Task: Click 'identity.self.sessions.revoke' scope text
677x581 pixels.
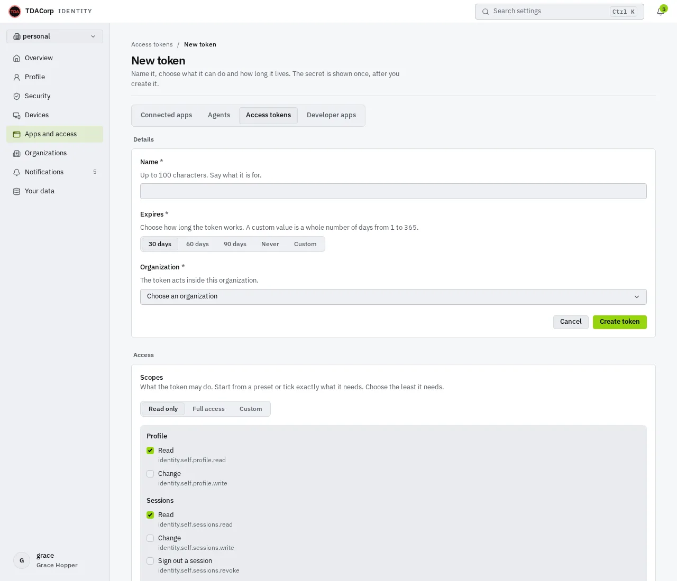Action: coord(199,571)
